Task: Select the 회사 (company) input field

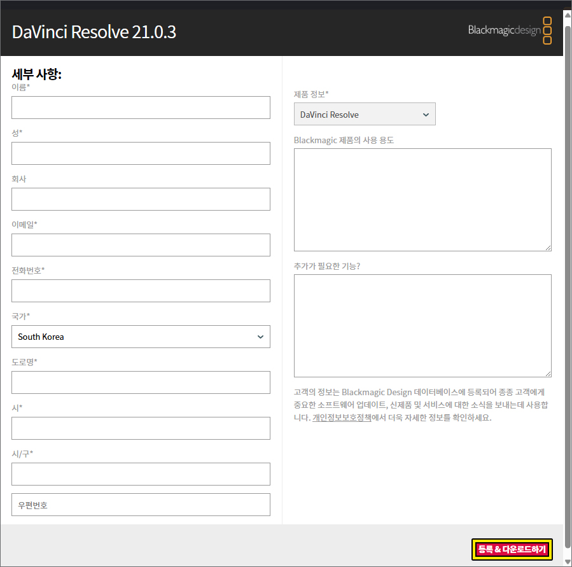Action: coord(141,199)
